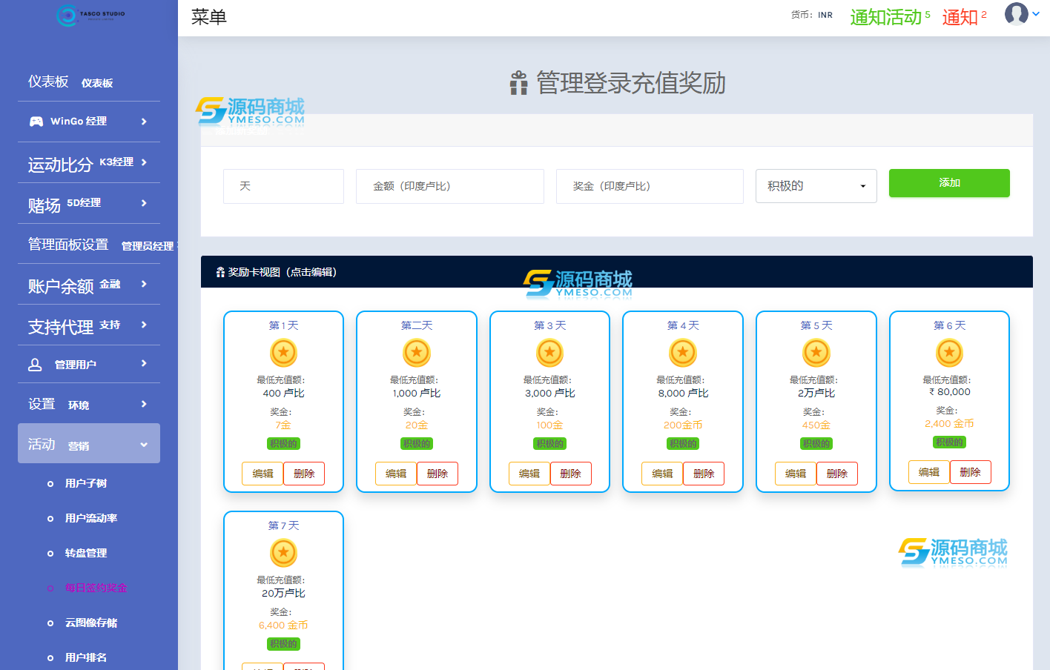1050x670 pixels.
Task: Select 用户子树 submenu item
Action: coord(86,483)
